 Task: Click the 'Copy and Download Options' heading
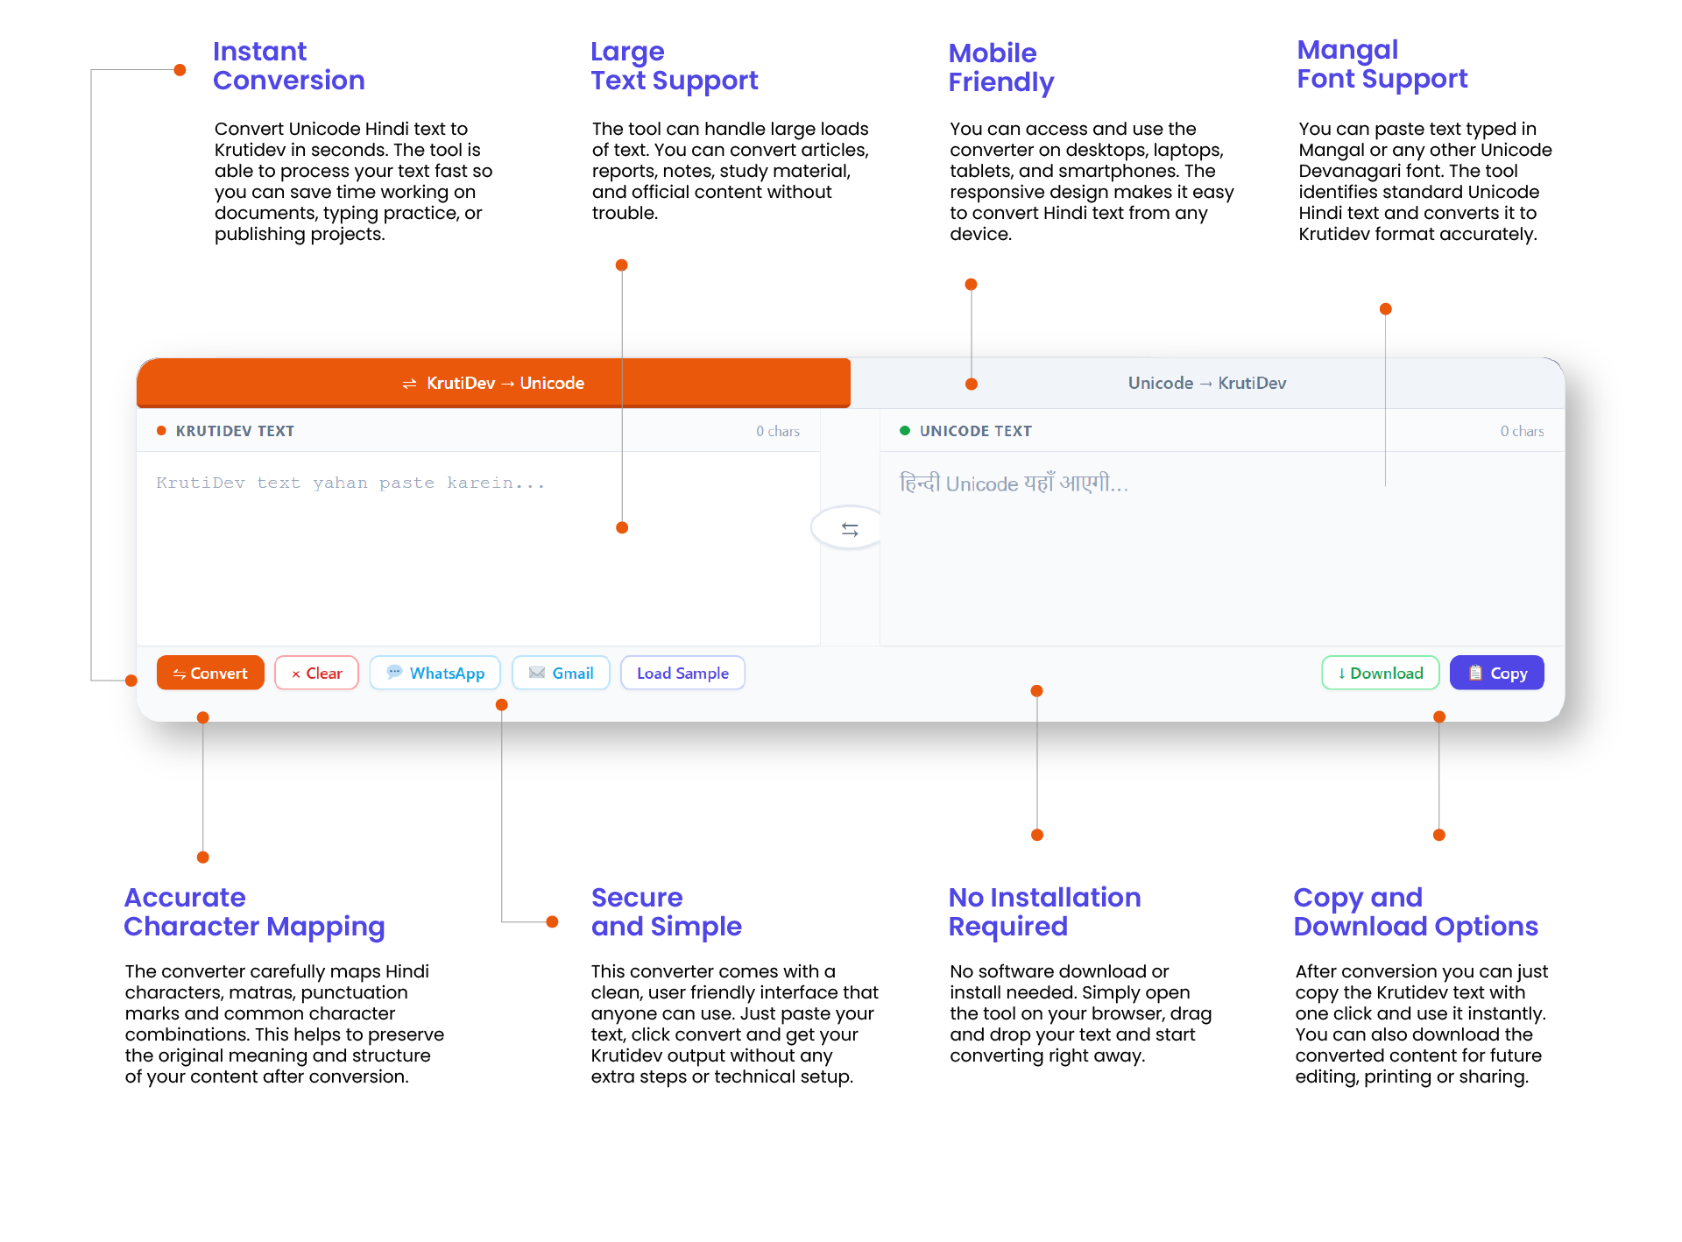(1416, 912)
